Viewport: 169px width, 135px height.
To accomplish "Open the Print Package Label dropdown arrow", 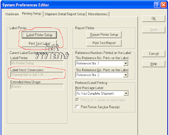I will coord(126,93).
